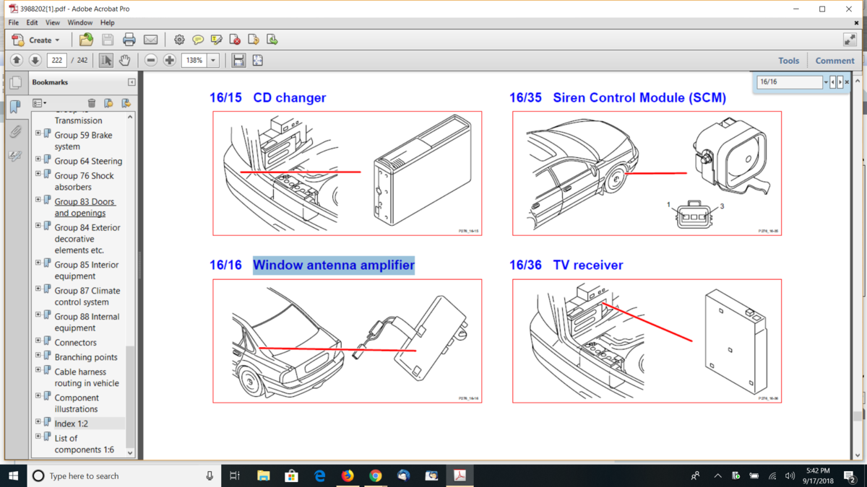Open the Attachments panel paperclip icon
867x487 pixels.
pyautogui.click(x=15, y=131)
